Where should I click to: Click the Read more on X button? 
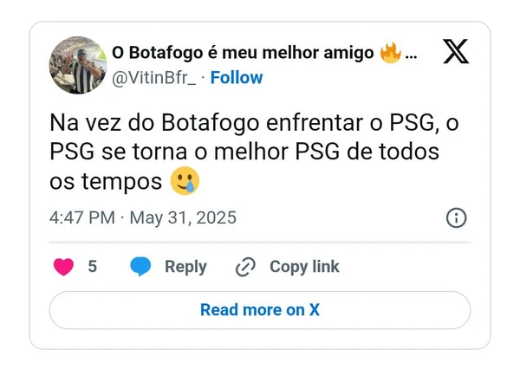(260, 310)
